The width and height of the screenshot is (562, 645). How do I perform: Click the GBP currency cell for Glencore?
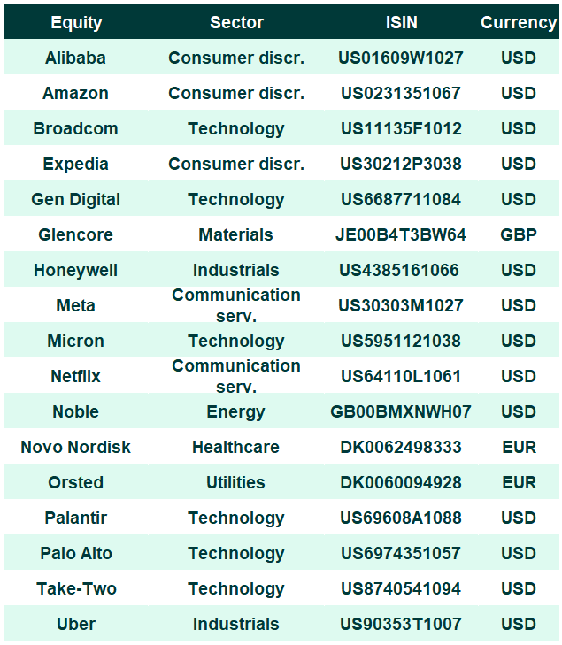pos(519,234)
